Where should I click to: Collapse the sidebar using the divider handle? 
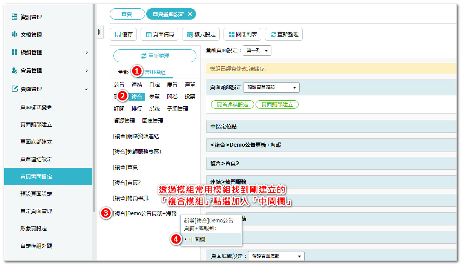click(100, 32)
